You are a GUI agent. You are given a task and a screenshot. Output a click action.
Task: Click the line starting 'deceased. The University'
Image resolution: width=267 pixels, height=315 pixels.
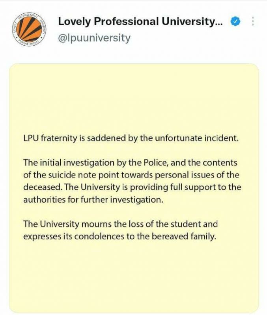132,187
